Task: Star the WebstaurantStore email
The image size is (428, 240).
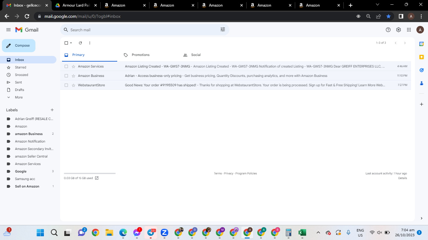Action: point(74,85)
